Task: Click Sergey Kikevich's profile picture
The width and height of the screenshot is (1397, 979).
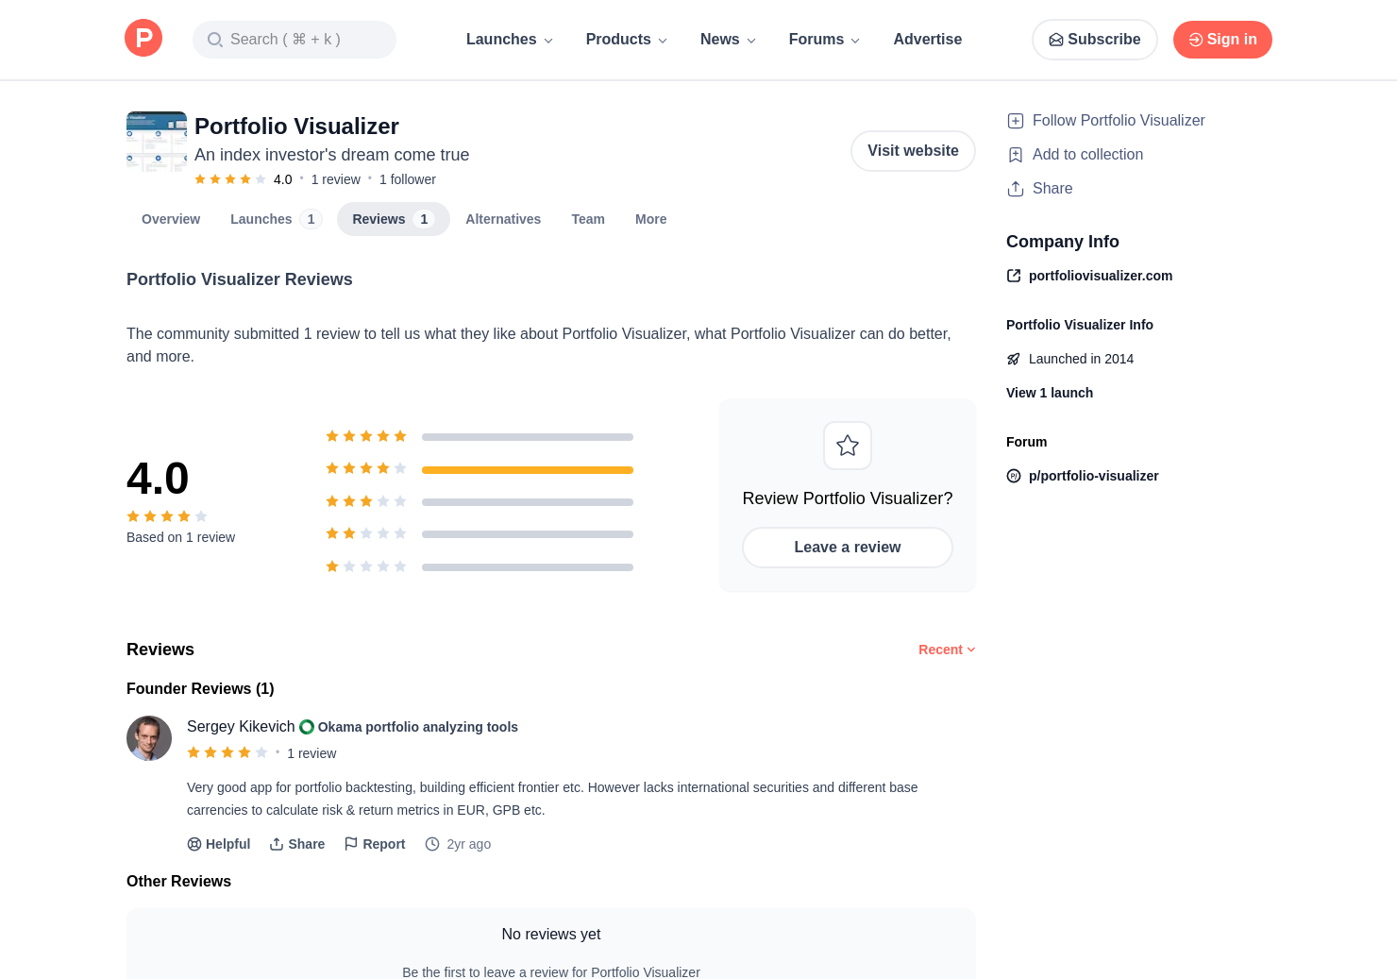Action: [149, 738]
